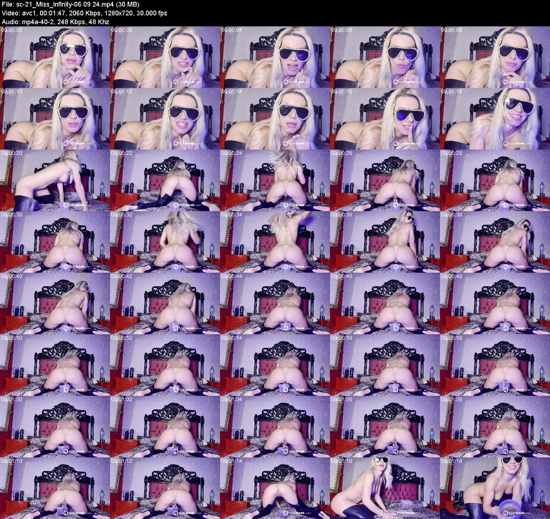Open the frame stamped 00:00:12

pos(165,119)
